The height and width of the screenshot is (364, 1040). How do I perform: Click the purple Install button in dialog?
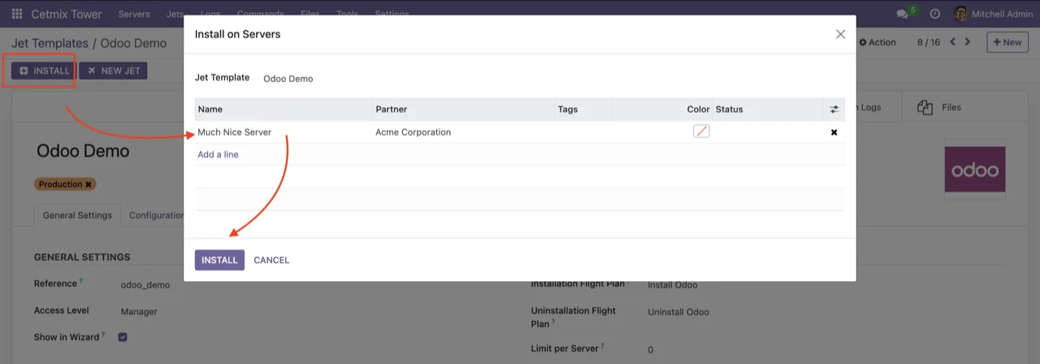(x=219, y=260)
